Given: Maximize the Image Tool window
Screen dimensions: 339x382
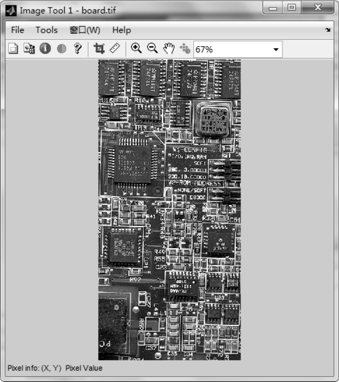Looking at the screenshot, I should [292, 7].
